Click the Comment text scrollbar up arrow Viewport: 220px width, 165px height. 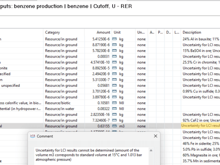151,150
